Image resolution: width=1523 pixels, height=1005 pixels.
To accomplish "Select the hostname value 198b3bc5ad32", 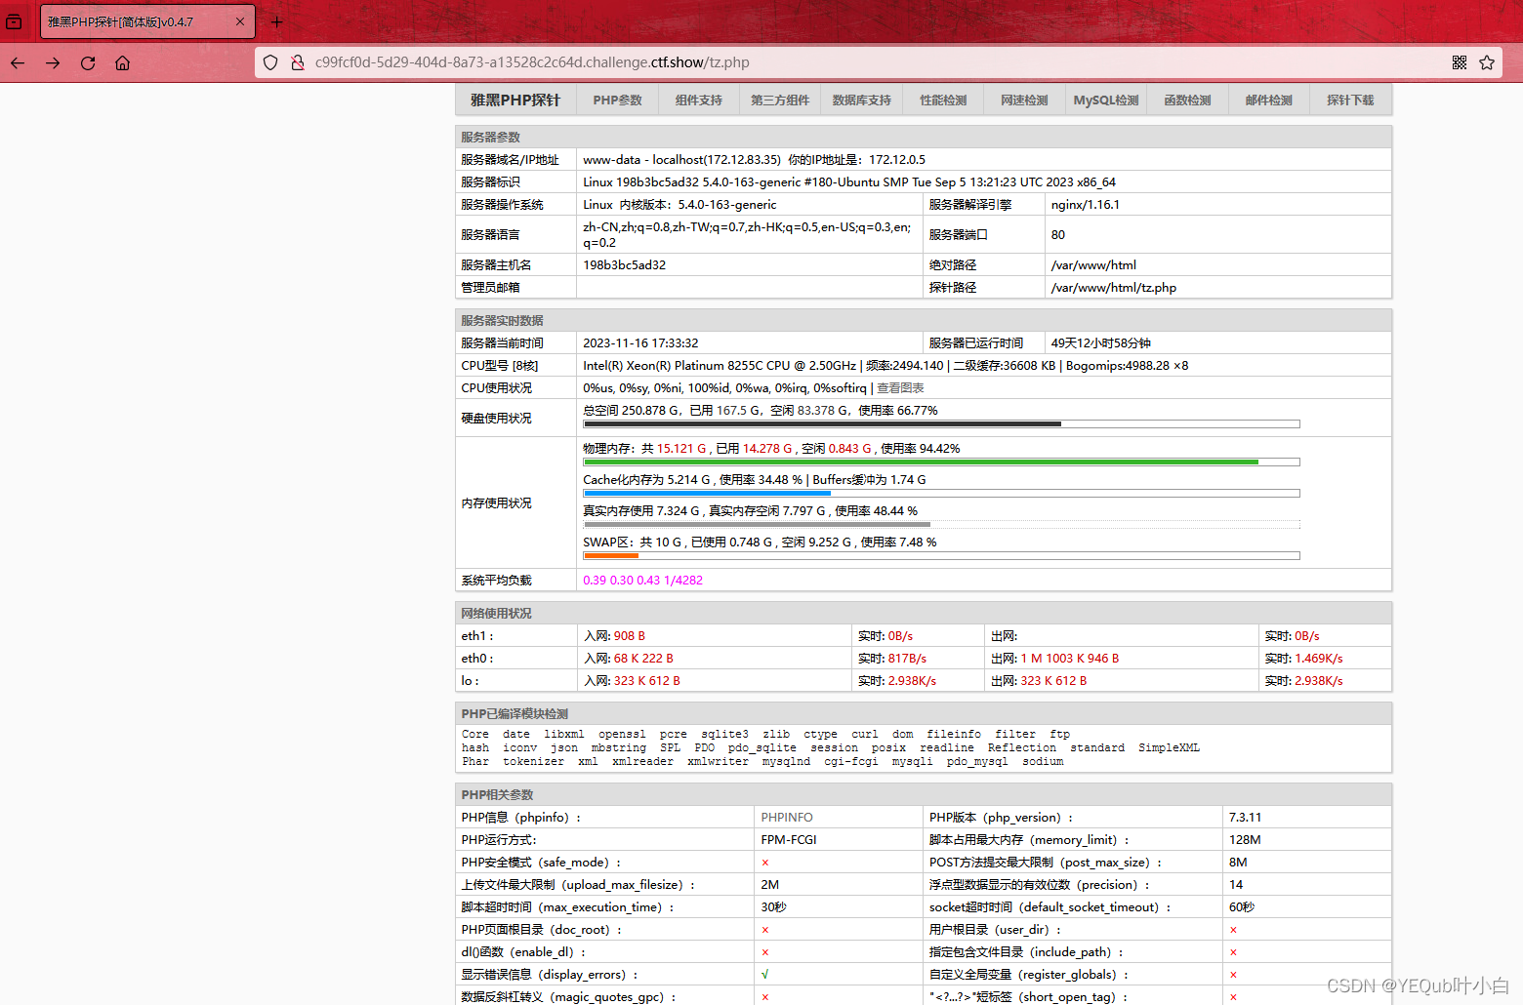I will [x=625, y=265].
